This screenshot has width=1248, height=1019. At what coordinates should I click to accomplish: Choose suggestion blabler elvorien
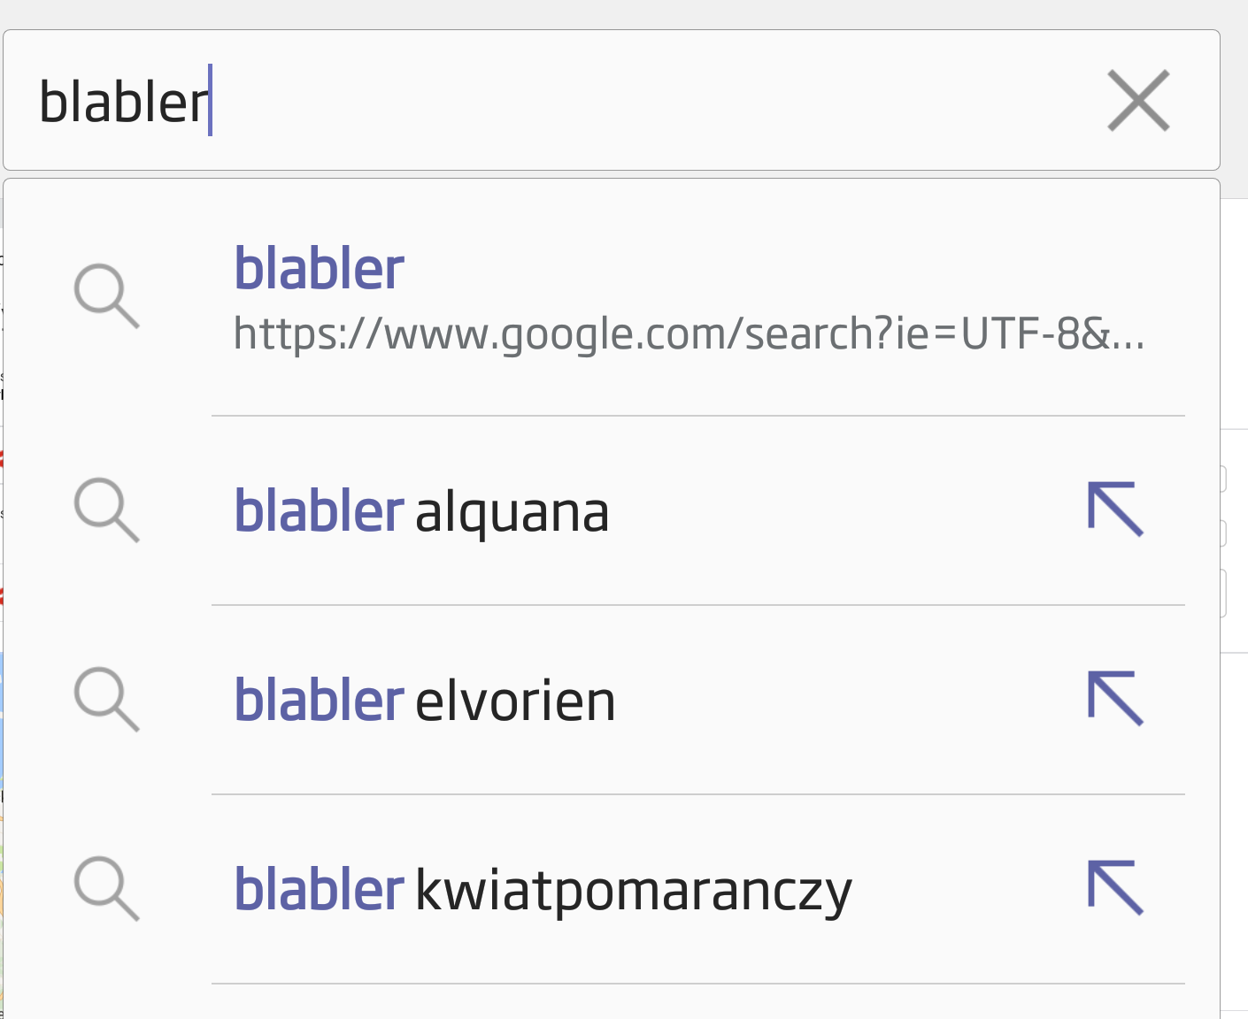click(612, 700)
